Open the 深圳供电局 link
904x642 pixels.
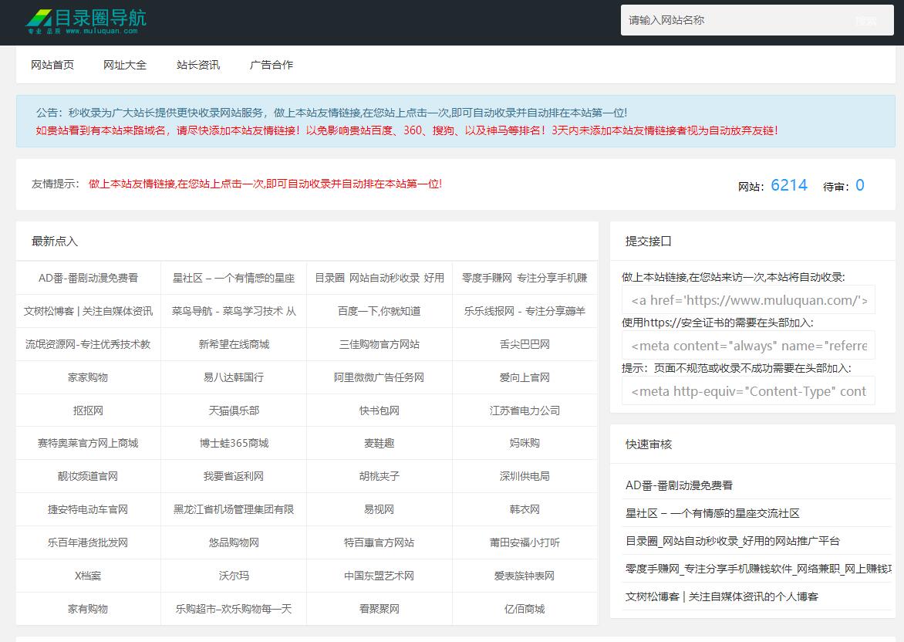click(x=526, y=476)
